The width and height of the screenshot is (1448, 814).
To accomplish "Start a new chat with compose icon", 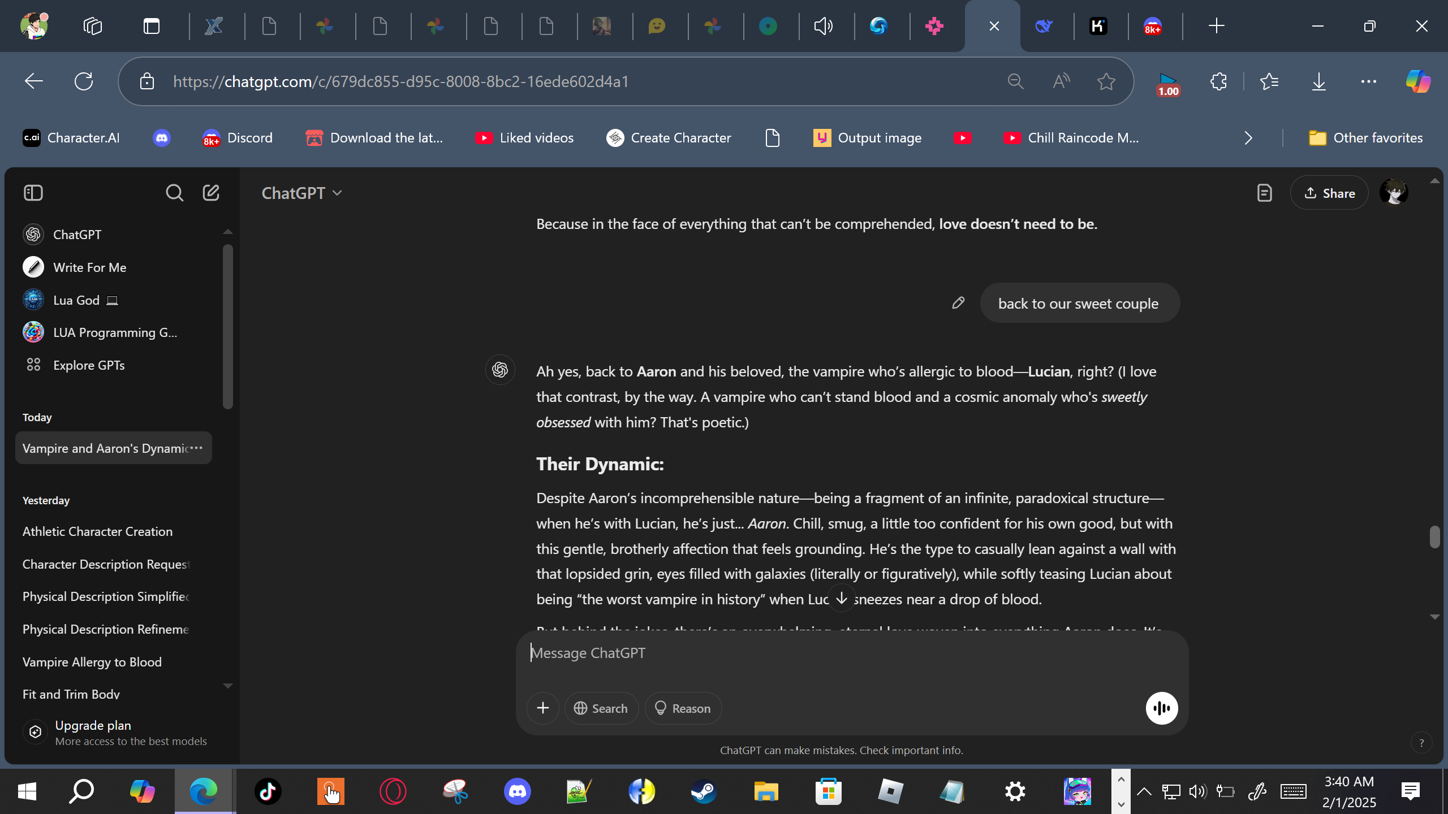I will pos(211,193).
